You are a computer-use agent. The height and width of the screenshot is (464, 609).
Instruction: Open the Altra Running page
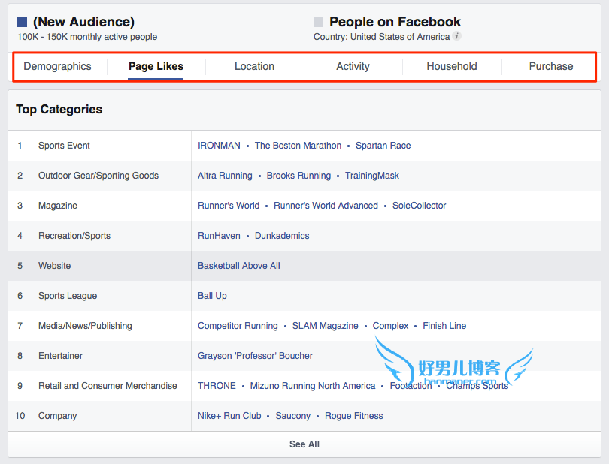click(x=225, y=176)
